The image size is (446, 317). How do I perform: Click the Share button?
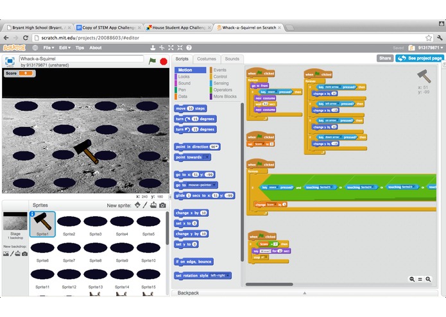tap(385, 58)
